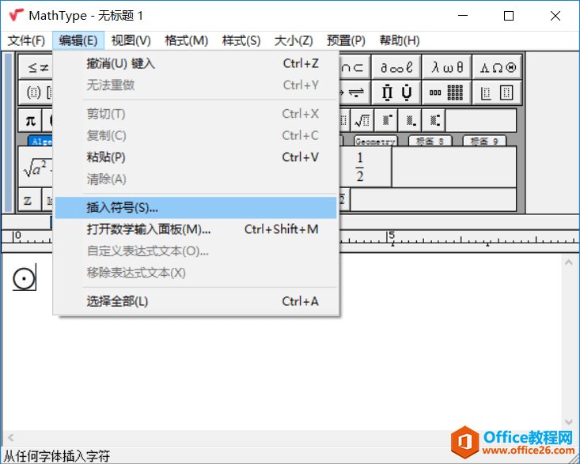Open the 视图(V) menu
Viewport: 580px width, 464px height.
pyautogui.click(x=131, y=40)
